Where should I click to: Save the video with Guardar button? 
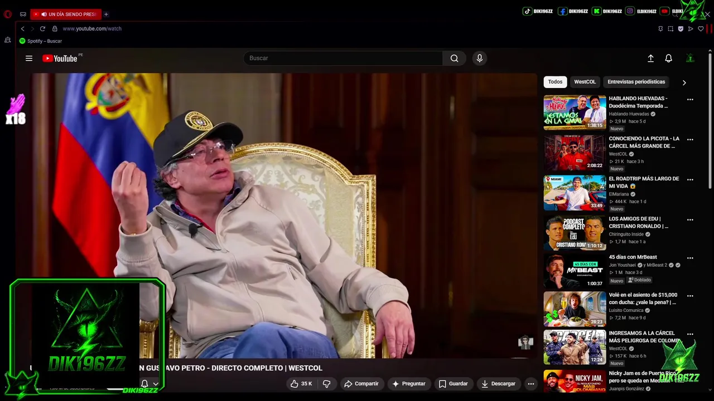(453, 384)
